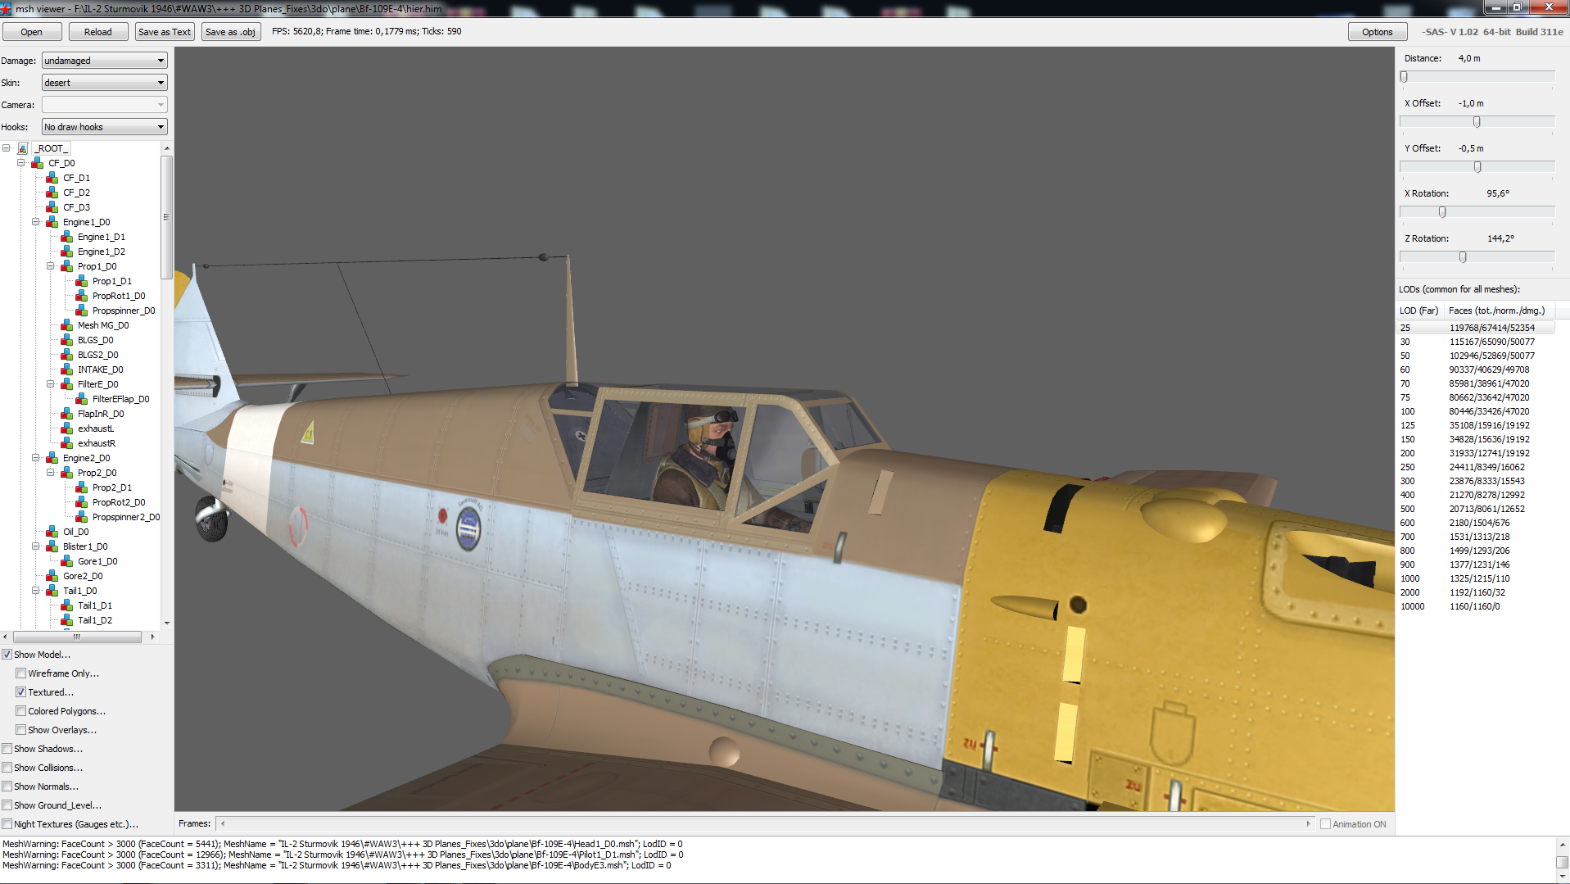Click the LOD (Far) column header
The width and height of the screenshot is (1570, 884).
(x=1420, y=311)
